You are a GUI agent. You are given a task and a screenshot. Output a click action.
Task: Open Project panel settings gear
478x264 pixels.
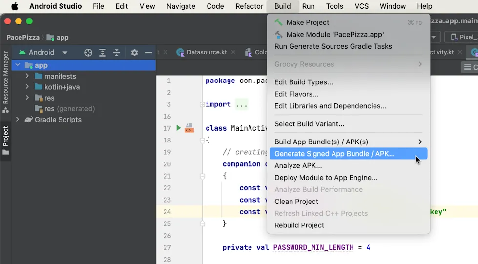point(134,52)
